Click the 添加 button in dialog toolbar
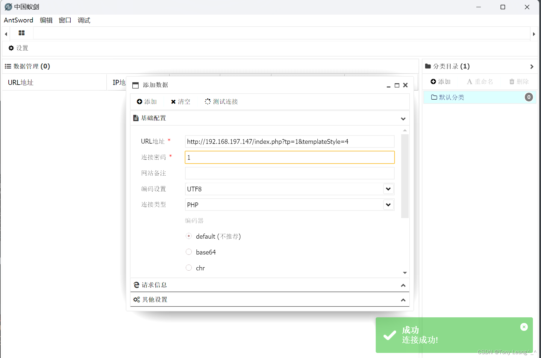541x358 pixels. coord(147,102)
